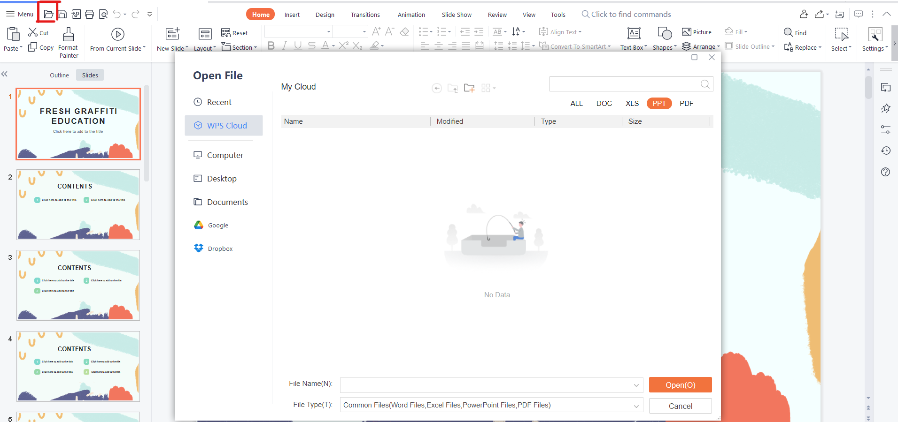Toggle underline formatting
Screen dimensions: 898x422
click(298, 45)
